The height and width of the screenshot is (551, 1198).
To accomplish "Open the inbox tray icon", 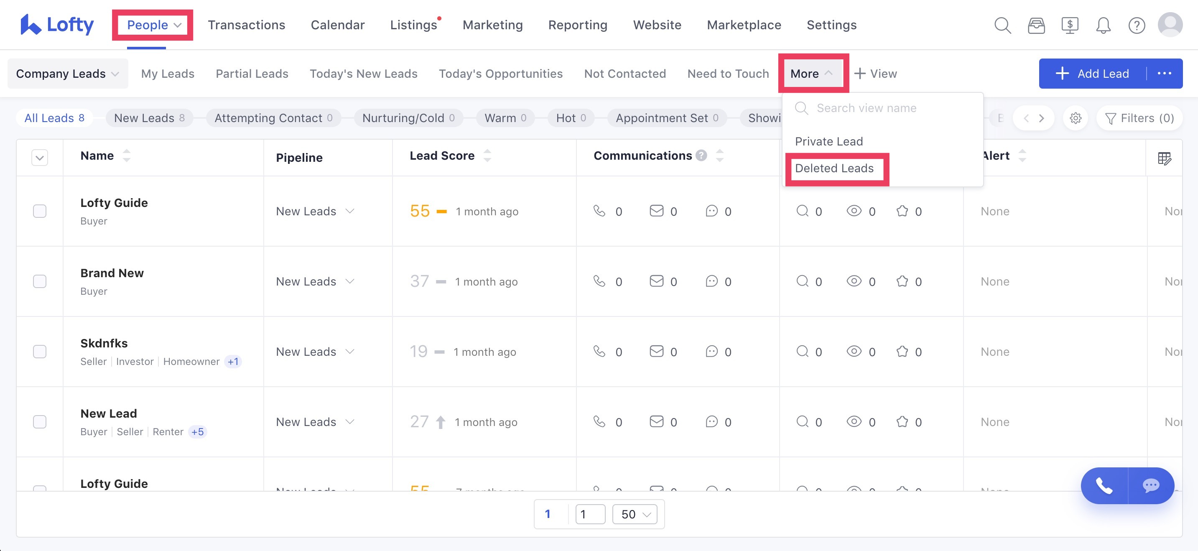I will click(1036, 25).
